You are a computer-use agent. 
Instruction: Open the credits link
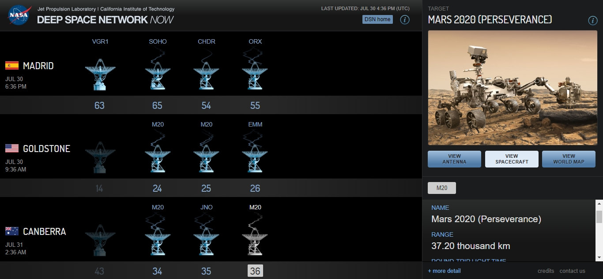point(546,271)
